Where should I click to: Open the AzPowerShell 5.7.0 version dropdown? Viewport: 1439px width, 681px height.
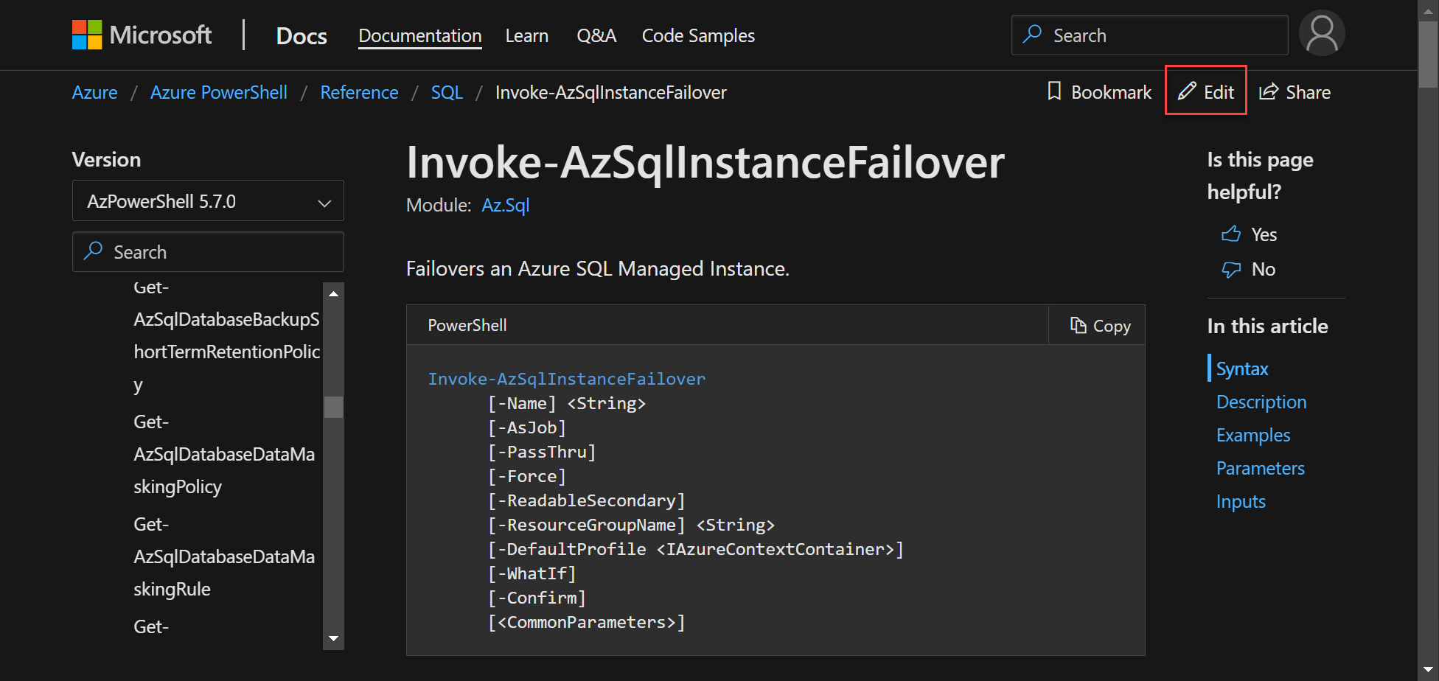(208, 200)
